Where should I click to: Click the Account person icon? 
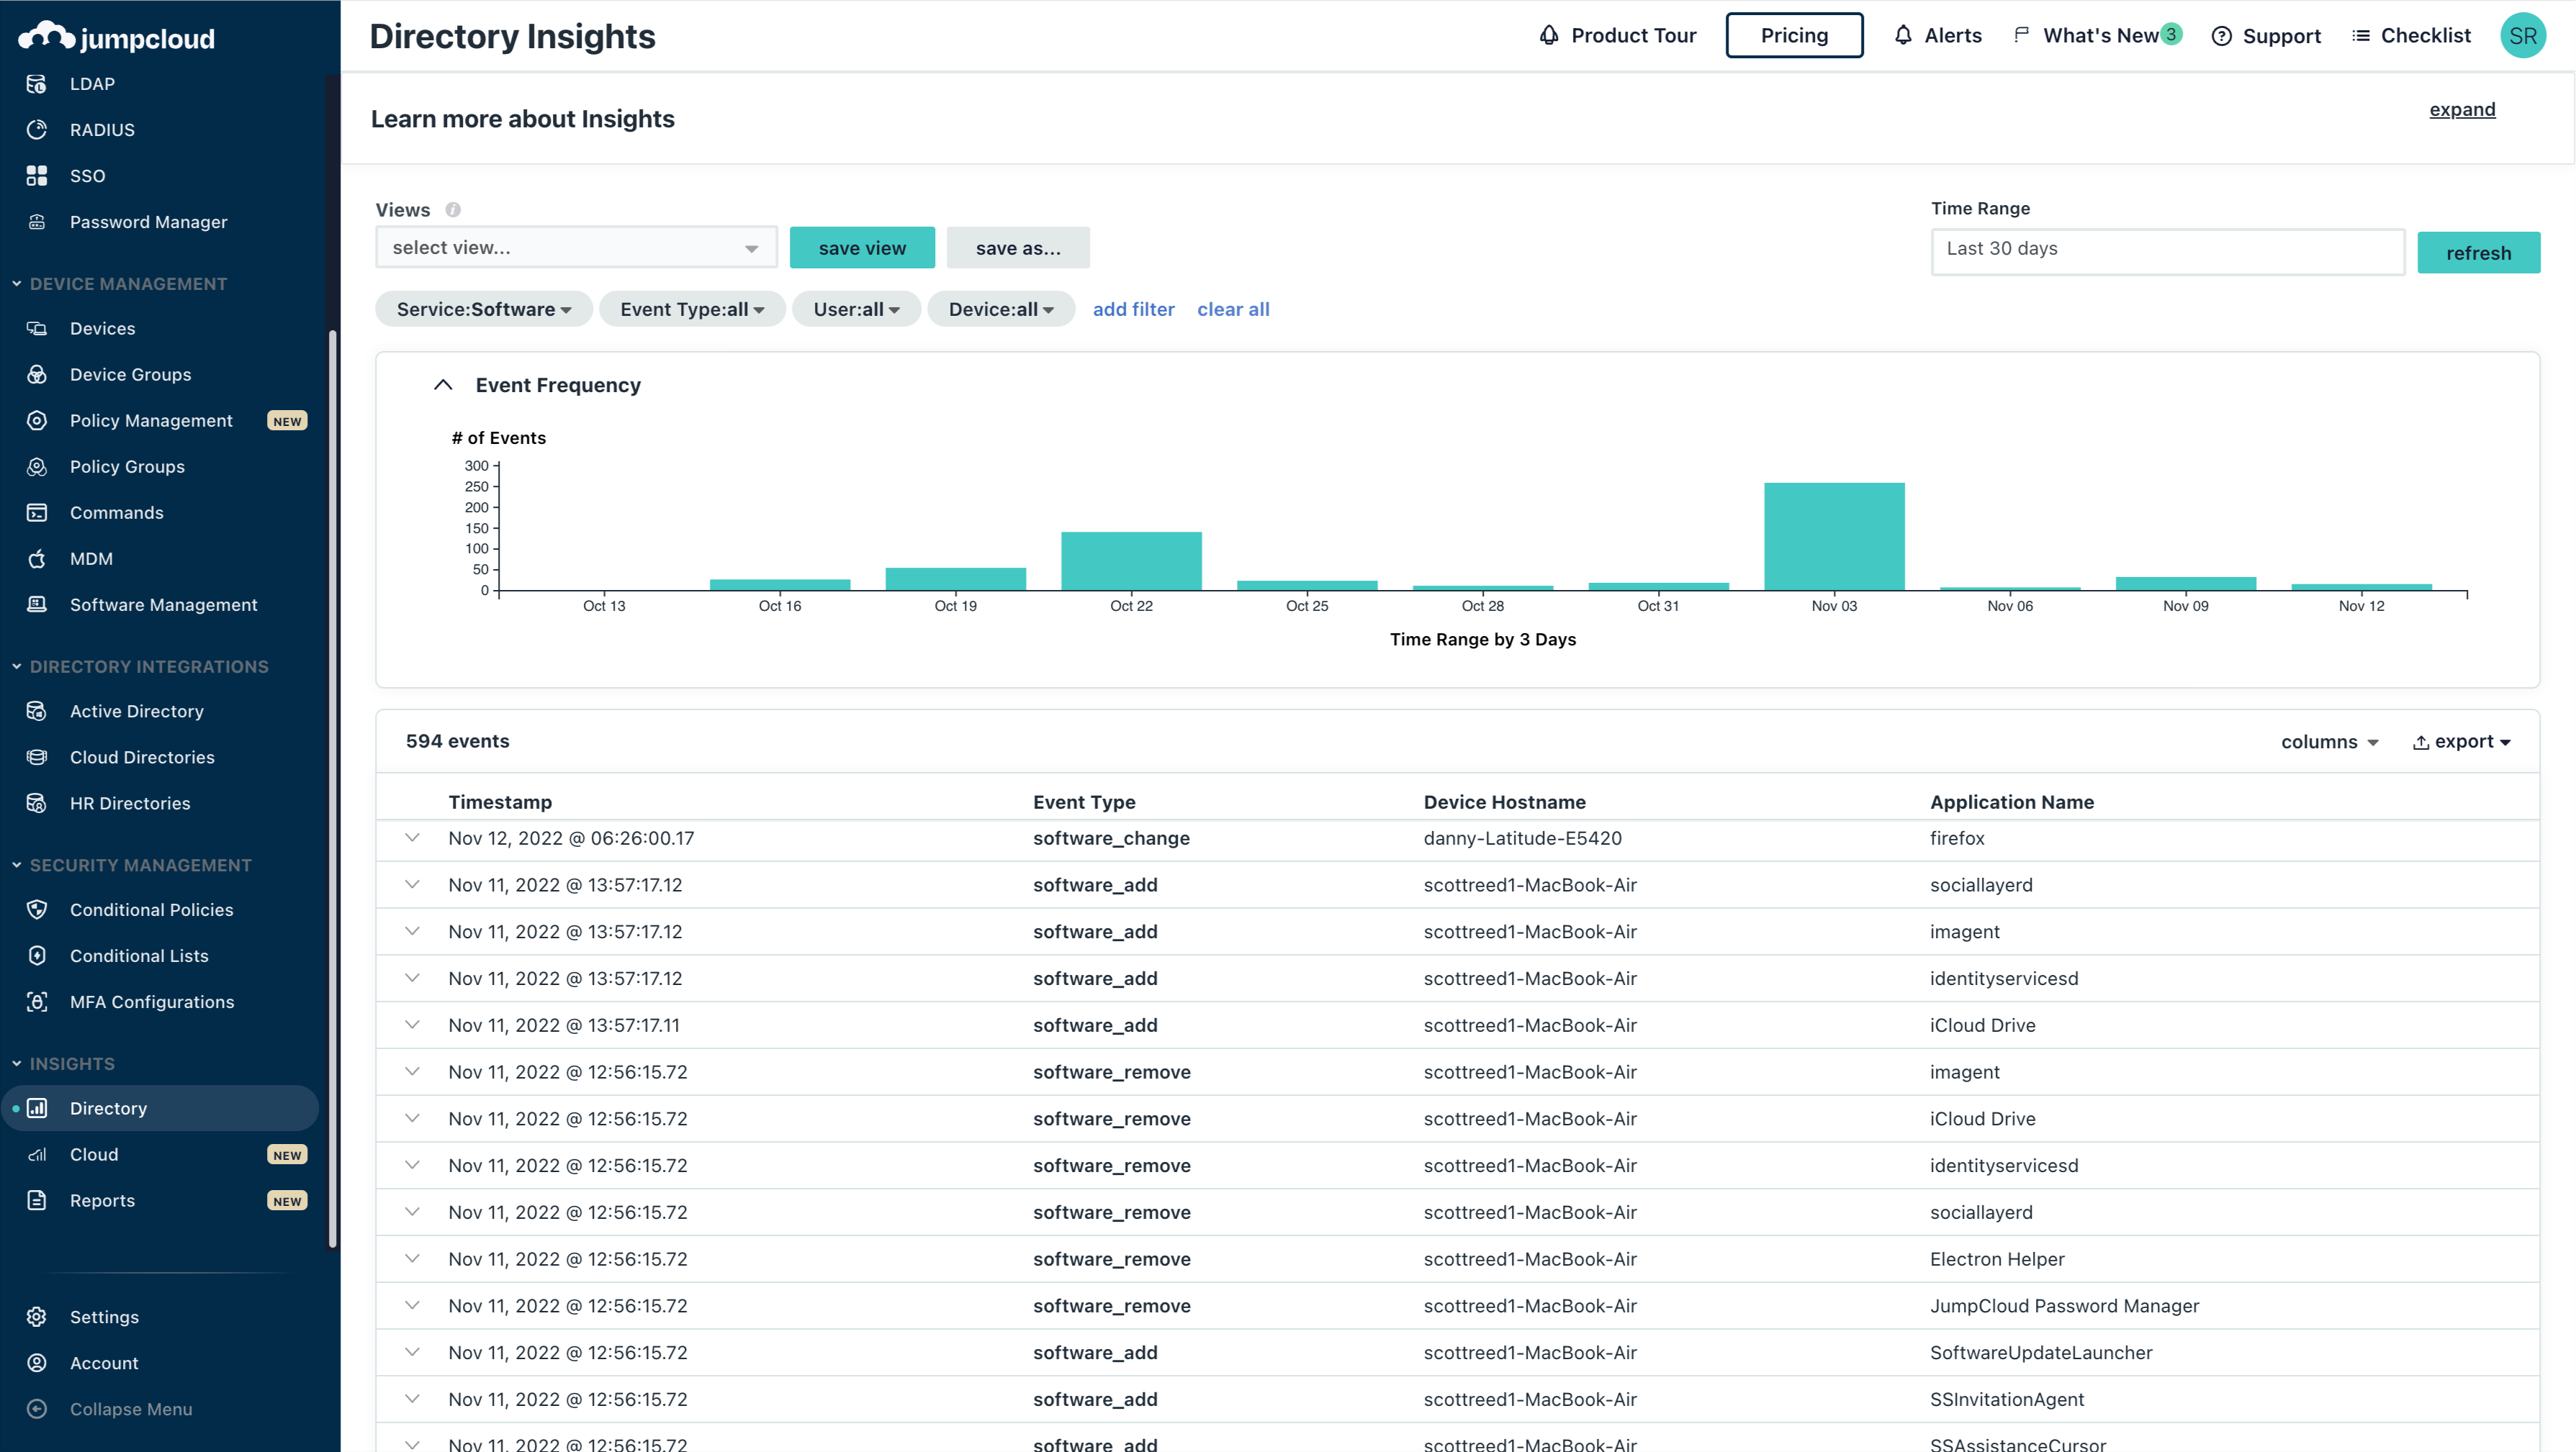37,1363
